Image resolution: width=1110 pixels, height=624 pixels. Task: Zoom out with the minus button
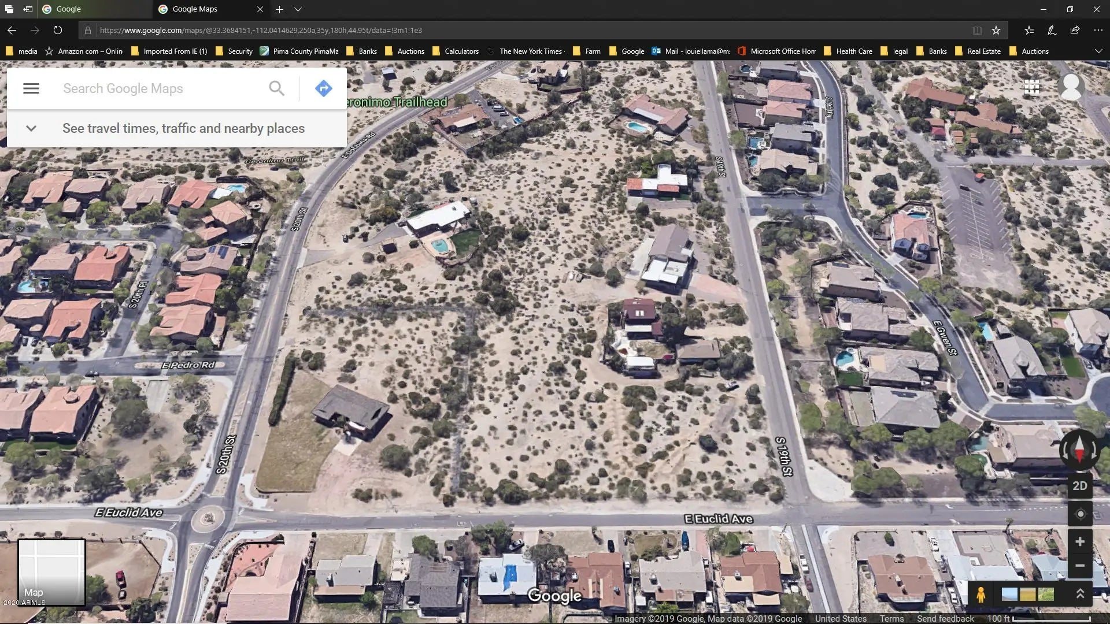[1080, 566]
